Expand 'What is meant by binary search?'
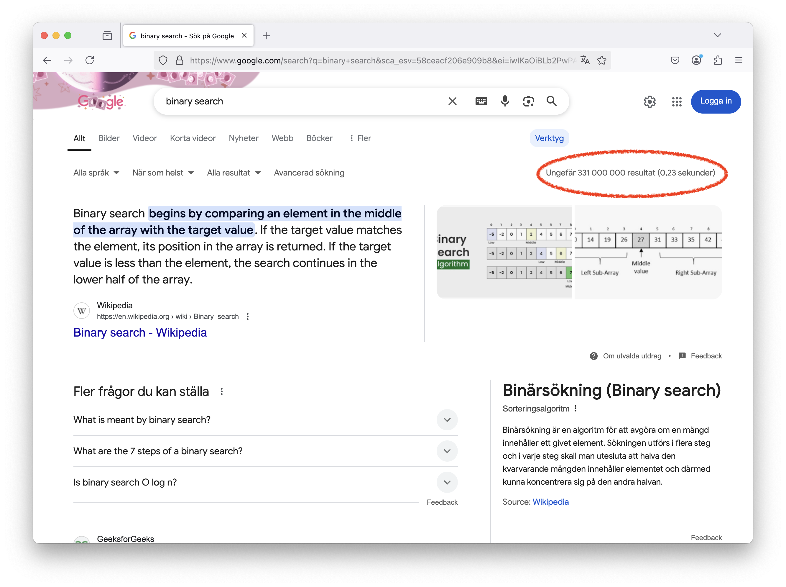 (x=447, y=420)
